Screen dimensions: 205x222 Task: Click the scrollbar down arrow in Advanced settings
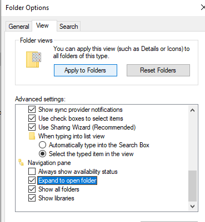192,206
